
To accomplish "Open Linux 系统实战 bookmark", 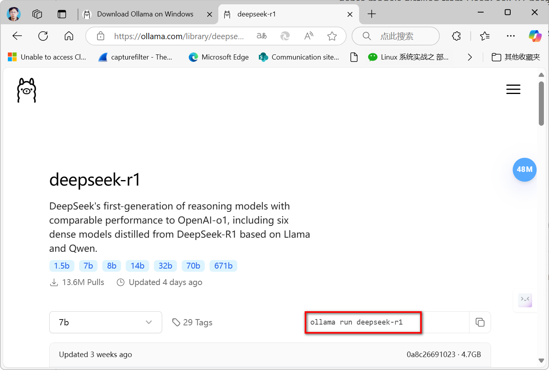I will click(x=408, y=57).
